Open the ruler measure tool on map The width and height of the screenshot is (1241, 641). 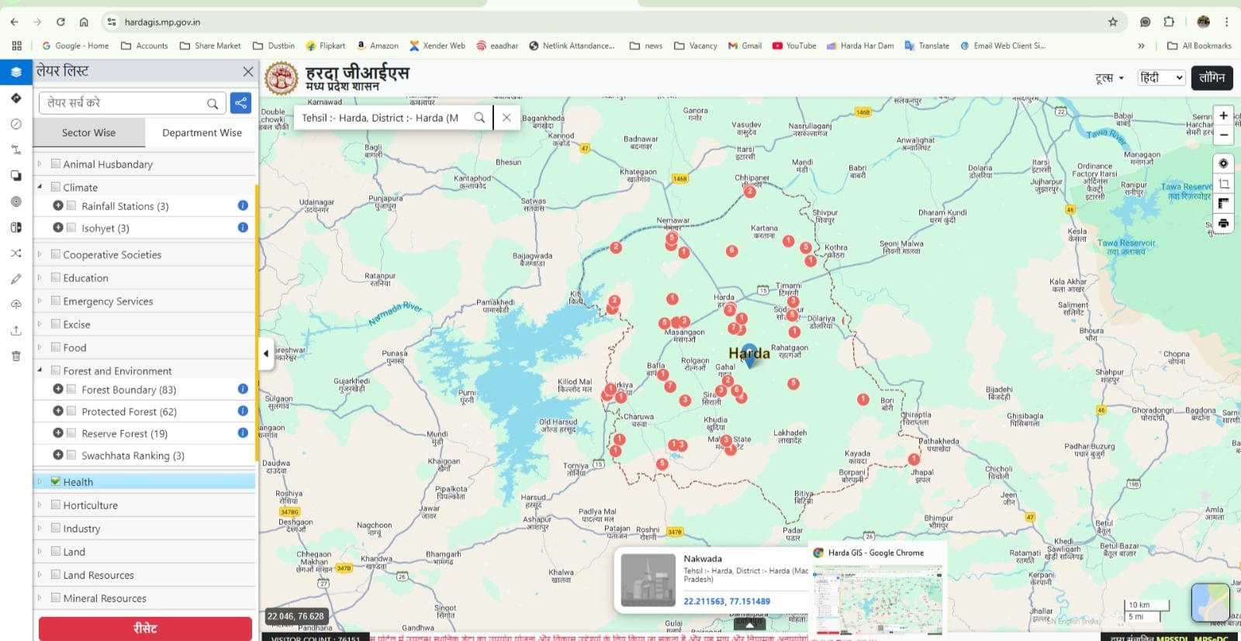(x=1223, y=203)
